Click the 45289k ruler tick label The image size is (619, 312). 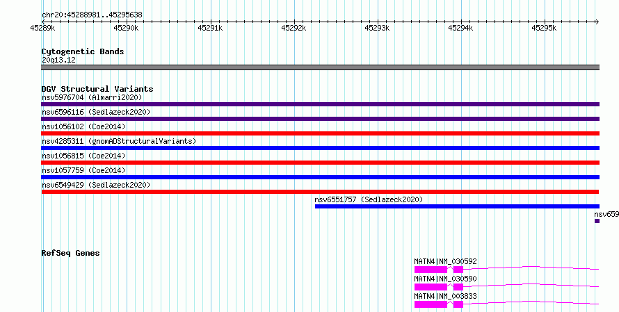(x=42, y=28)
